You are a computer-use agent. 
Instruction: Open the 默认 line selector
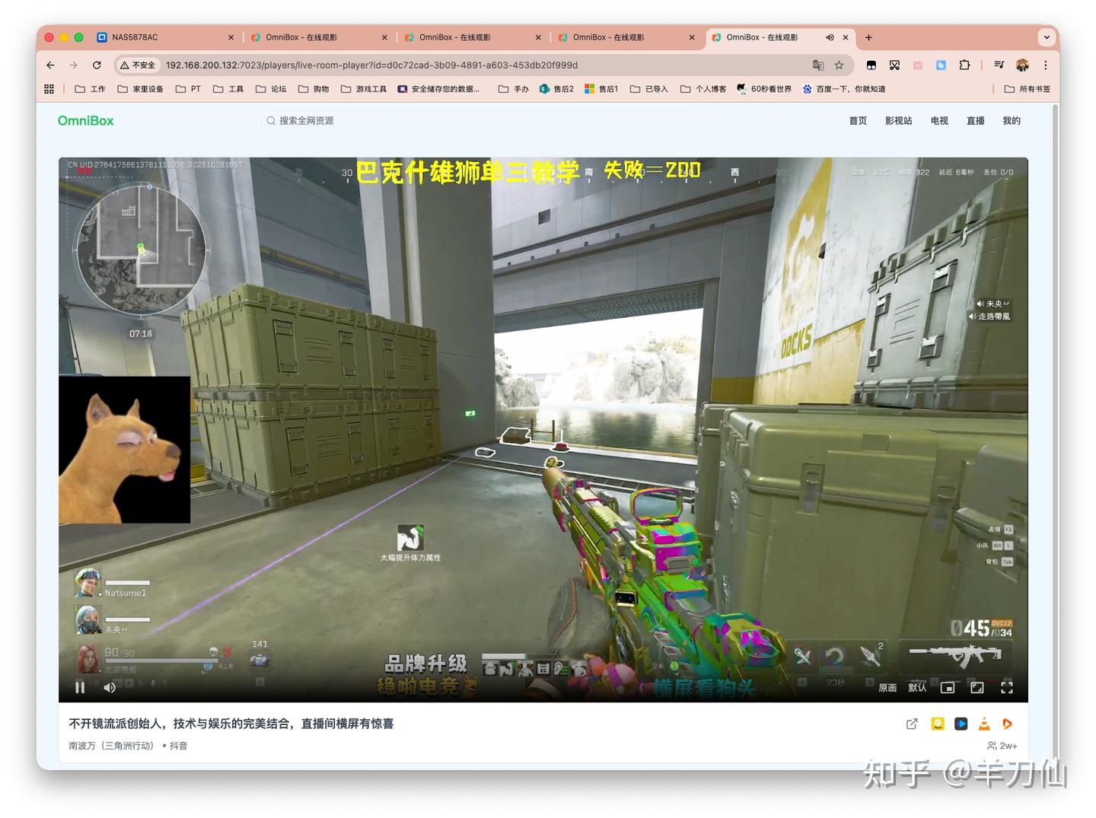point(917,688)
